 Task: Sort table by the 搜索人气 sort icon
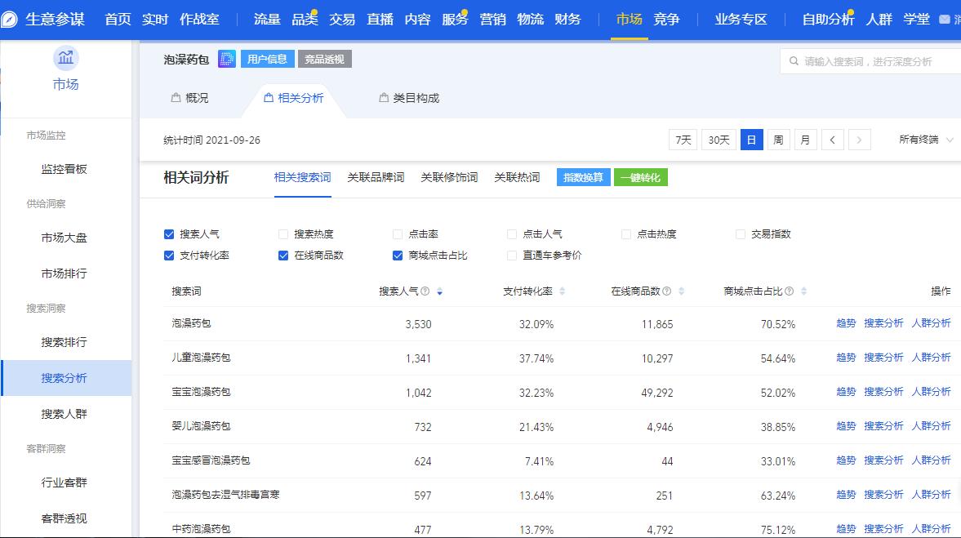pyautogui.click(x=440, y=291)
